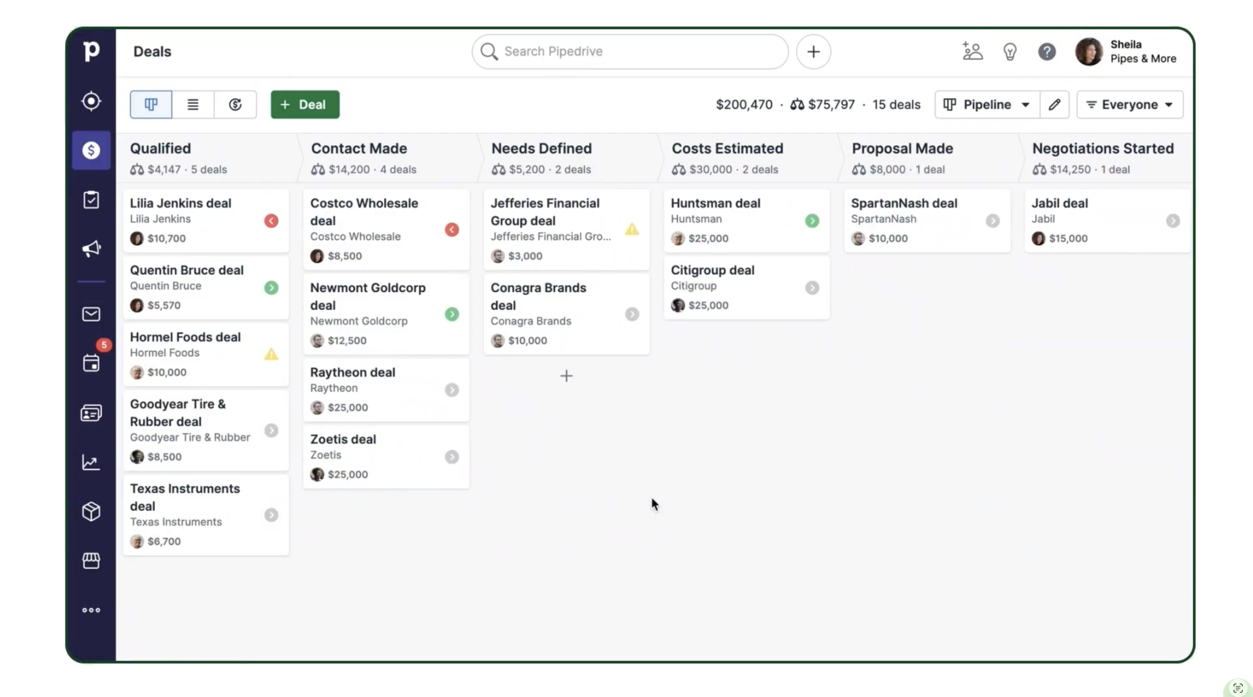Open Activities calendar icon with badge

tap(92, 362)
